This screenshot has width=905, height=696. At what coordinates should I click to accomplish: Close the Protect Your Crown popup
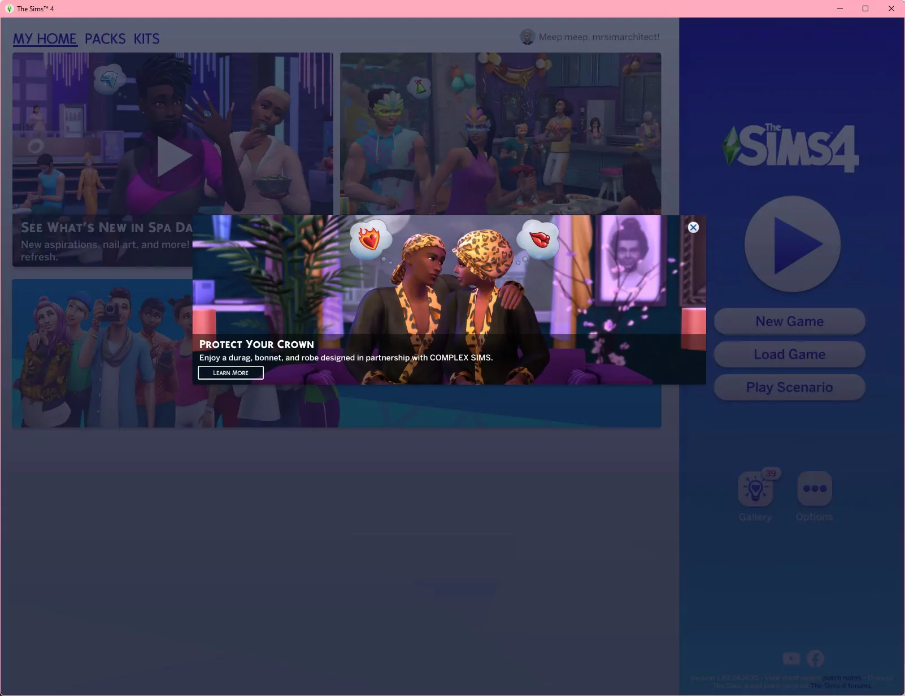693,227
